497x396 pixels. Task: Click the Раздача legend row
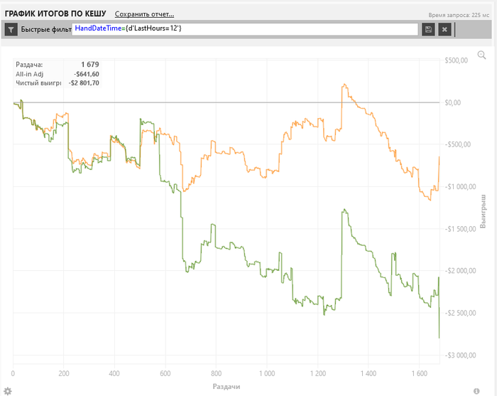click(58, 65)
